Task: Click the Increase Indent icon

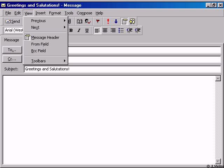Action: [x=138, y=30]
